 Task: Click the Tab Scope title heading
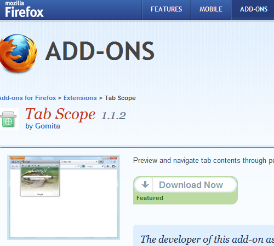pyautogui.click(x=60, y=114)
